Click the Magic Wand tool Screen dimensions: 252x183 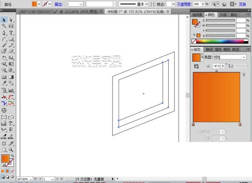(4, 26)
